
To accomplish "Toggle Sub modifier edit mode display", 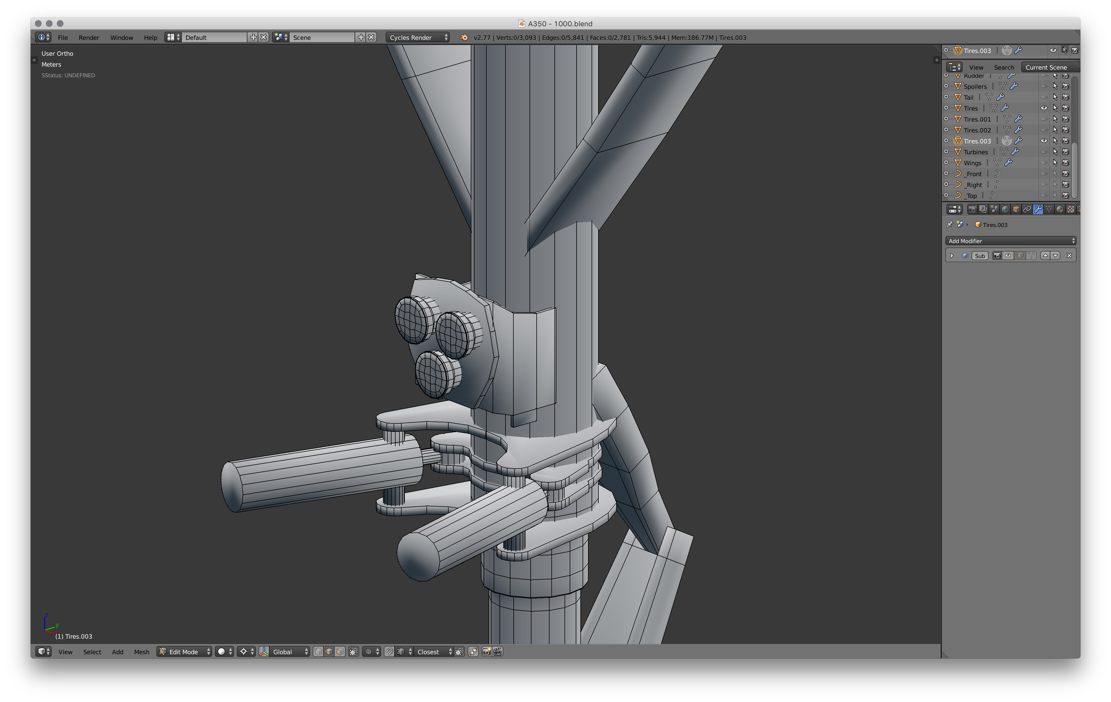I will (1020, 255).
